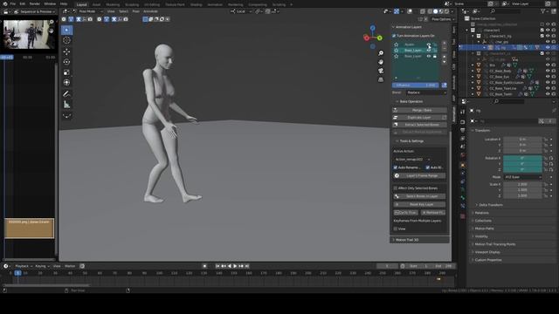Select the Cursor tool in viewport toolbar
559x314 pixels.
click(66, 41)
